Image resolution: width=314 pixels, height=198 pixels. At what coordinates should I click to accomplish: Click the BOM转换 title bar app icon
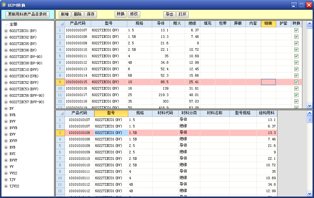pyautogui.click(x=4, y=5)
